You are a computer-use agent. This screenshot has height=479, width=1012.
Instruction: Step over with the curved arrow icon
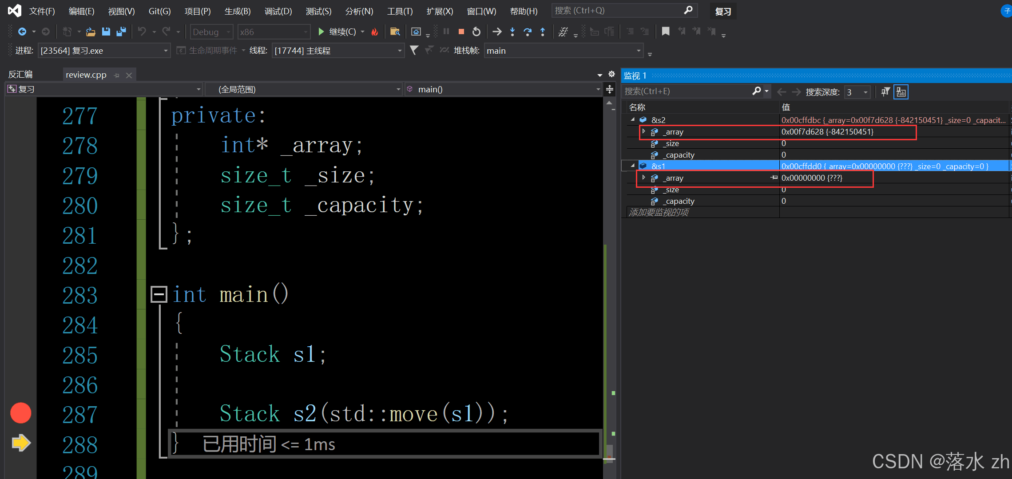tap(528, 32)
